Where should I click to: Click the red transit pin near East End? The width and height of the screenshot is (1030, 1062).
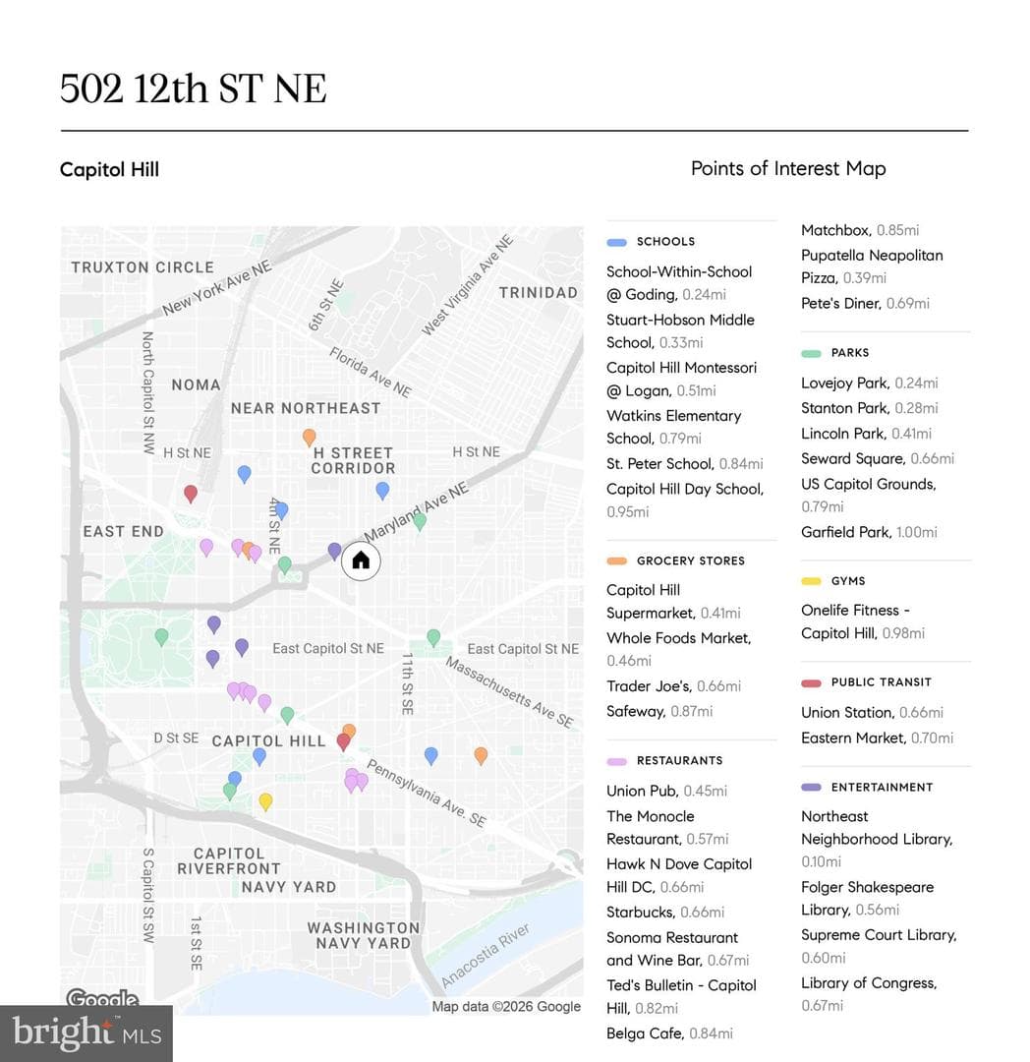tap(191, 494)
